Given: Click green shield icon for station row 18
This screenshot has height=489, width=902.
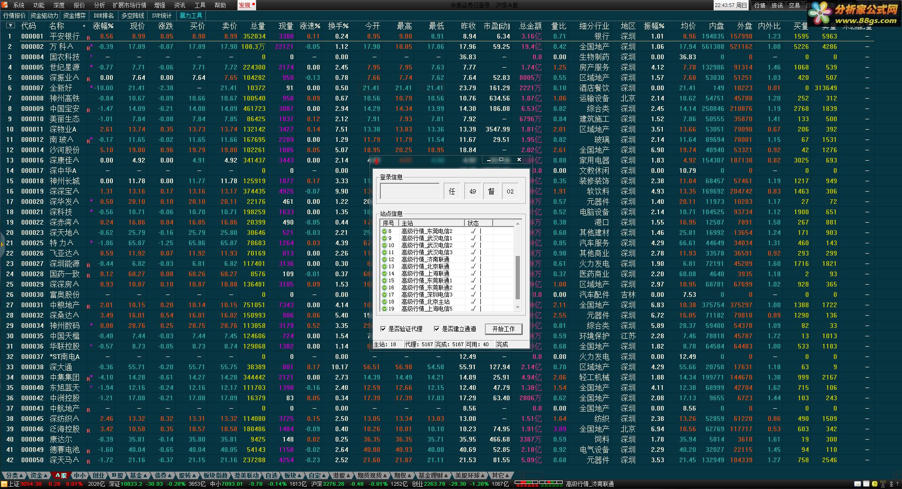Looking at the screenshot, I should pos(384,302).
